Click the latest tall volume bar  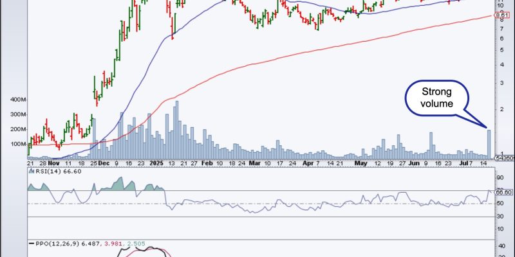[489, 144]
